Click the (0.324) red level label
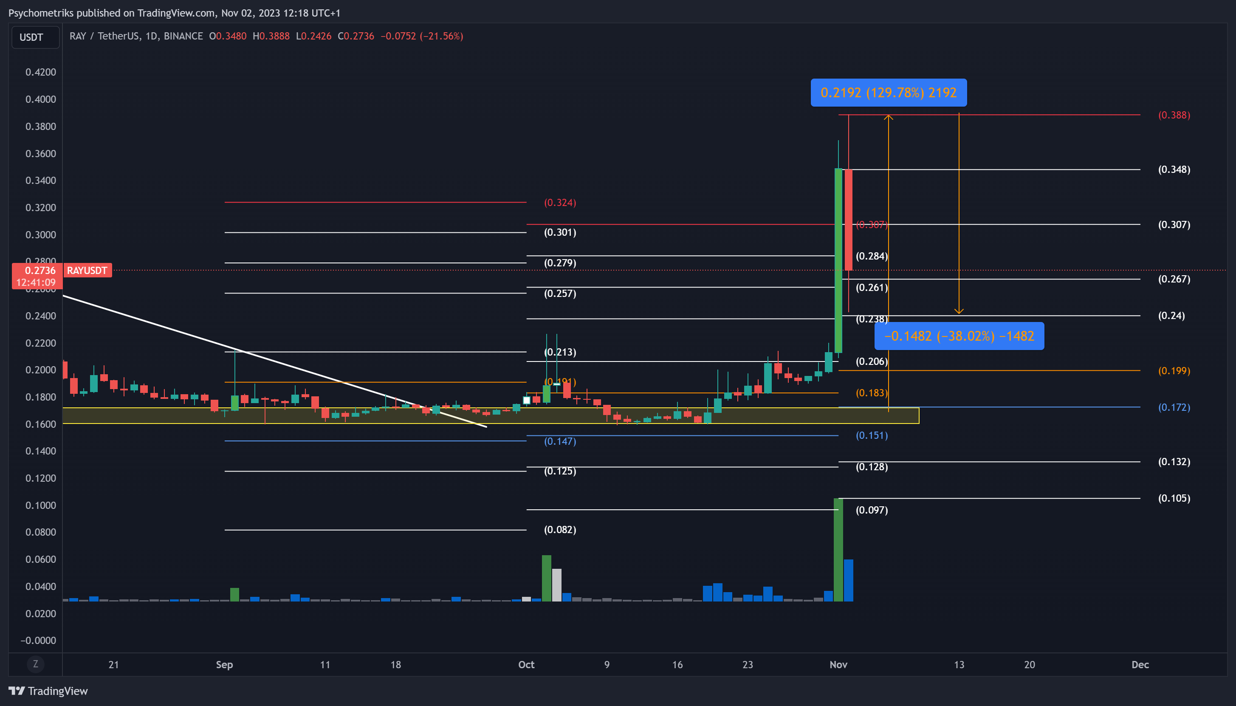Image resolution: width=1236 pixels, height=706 pixels. [x=560, y=202]
